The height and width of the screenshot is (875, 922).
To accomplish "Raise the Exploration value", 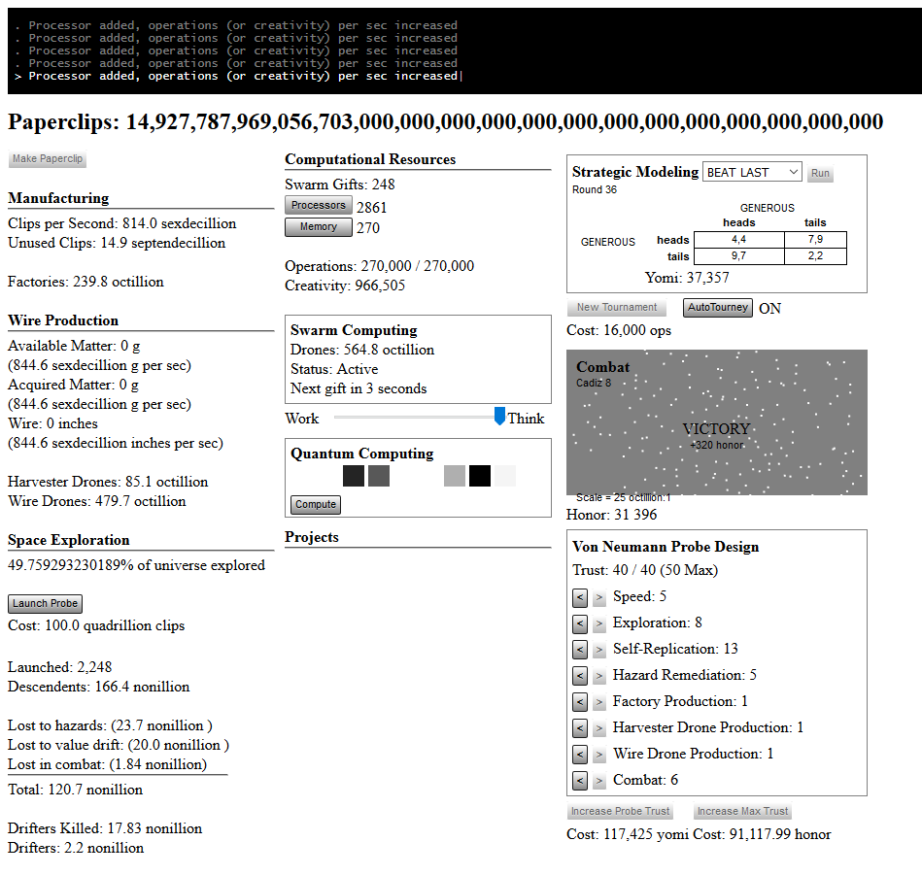I will (598, 624).
